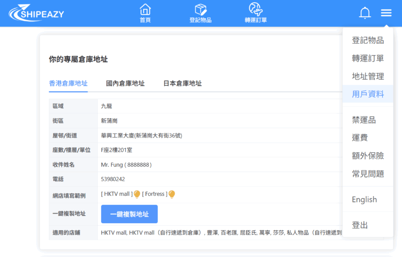Select 用戶資料 menu item
The height and width of the screenshot is (257, 402).
368,94
